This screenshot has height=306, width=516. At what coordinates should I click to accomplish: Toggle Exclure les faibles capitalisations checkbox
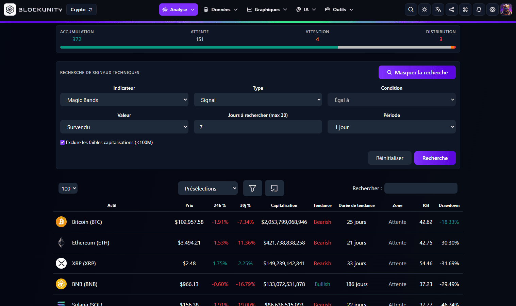click(x=62, y=142)
